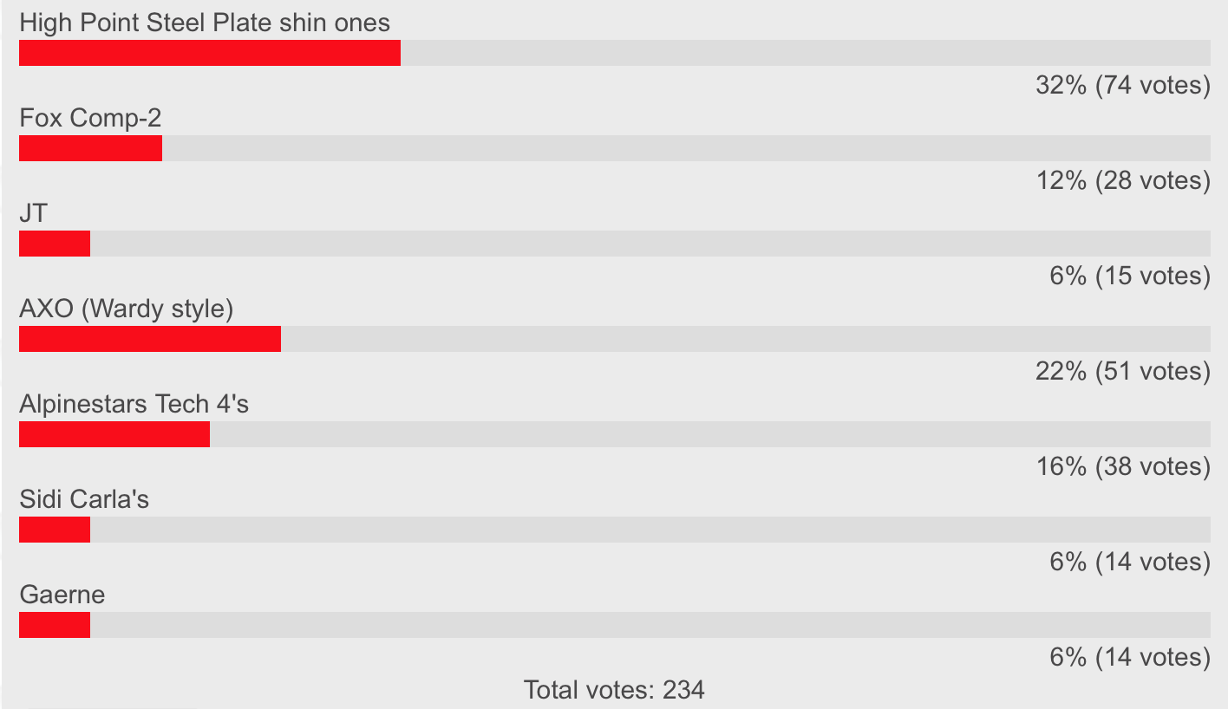The image size is (1228, 709).
Task: Click the "6% (15 votes)" text
Action: (1129, 276)
